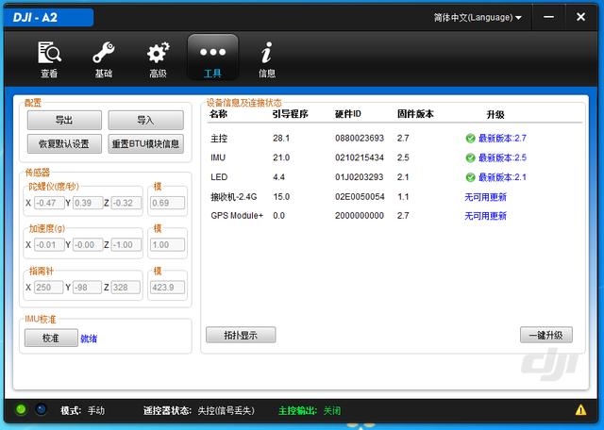604x430 pixels.
Task: Click the 升级 column header
Action: pyautogui.click(x=495, y=115)
